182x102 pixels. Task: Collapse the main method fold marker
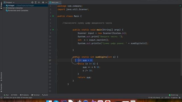pos(57,30)
